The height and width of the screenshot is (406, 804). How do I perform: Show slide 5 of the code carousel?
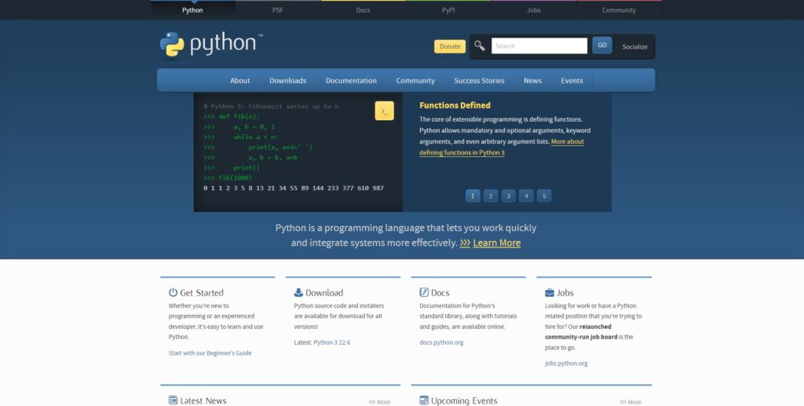point(544,196)
